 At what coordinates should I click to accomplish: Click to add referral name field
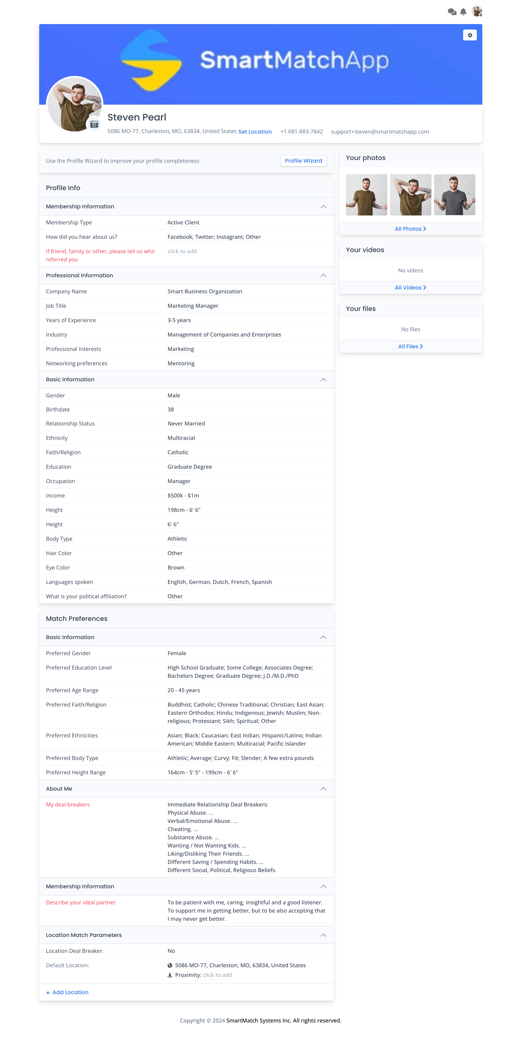[182, 252]
